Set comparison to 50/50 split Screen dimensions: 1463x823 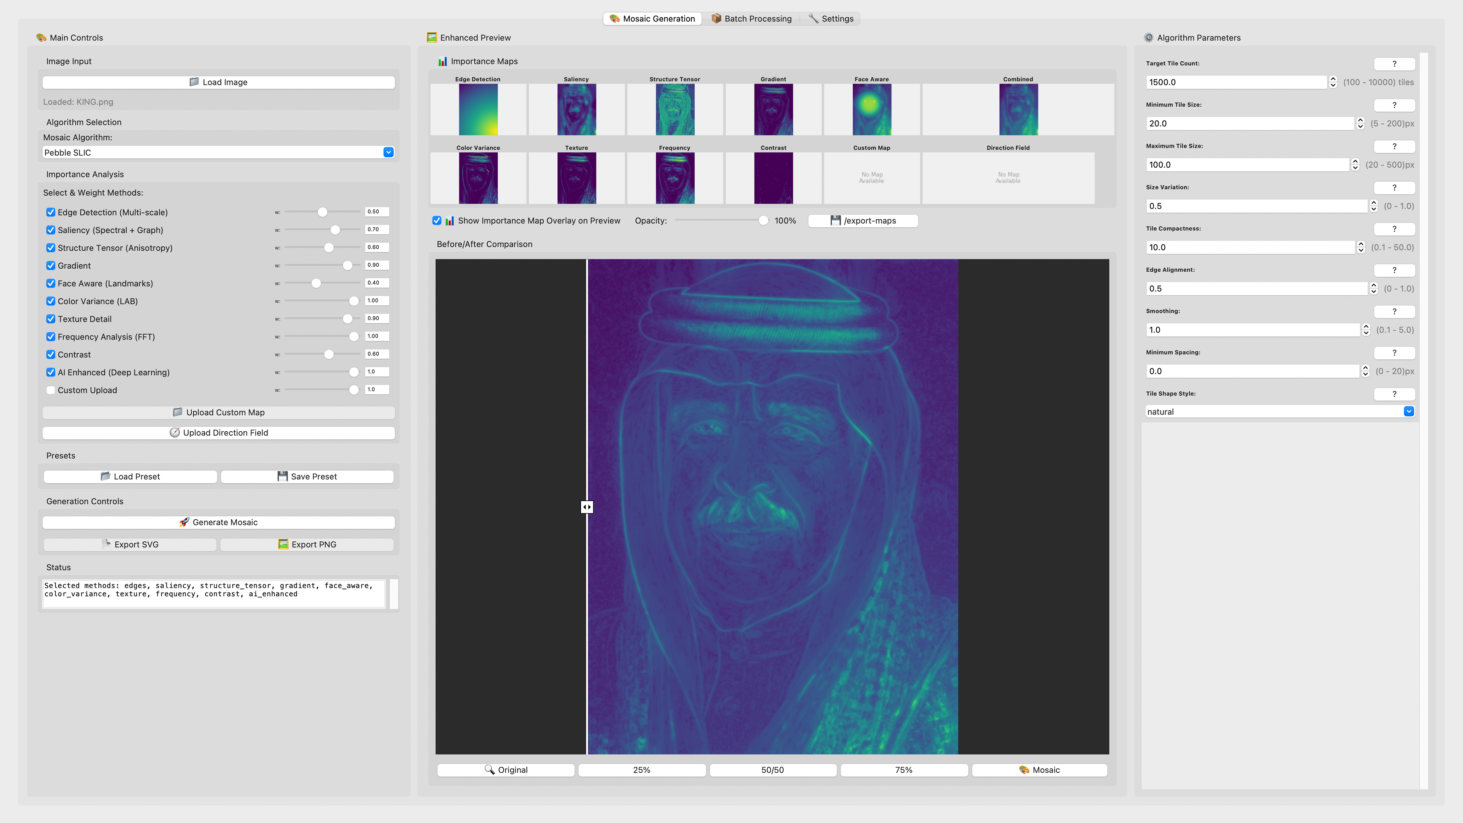click(772, 770)
